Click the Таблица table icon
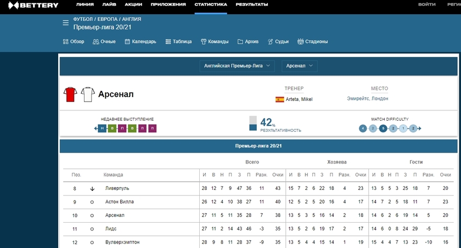The height and width of the screenshot is (248, 461). [168, 42]
